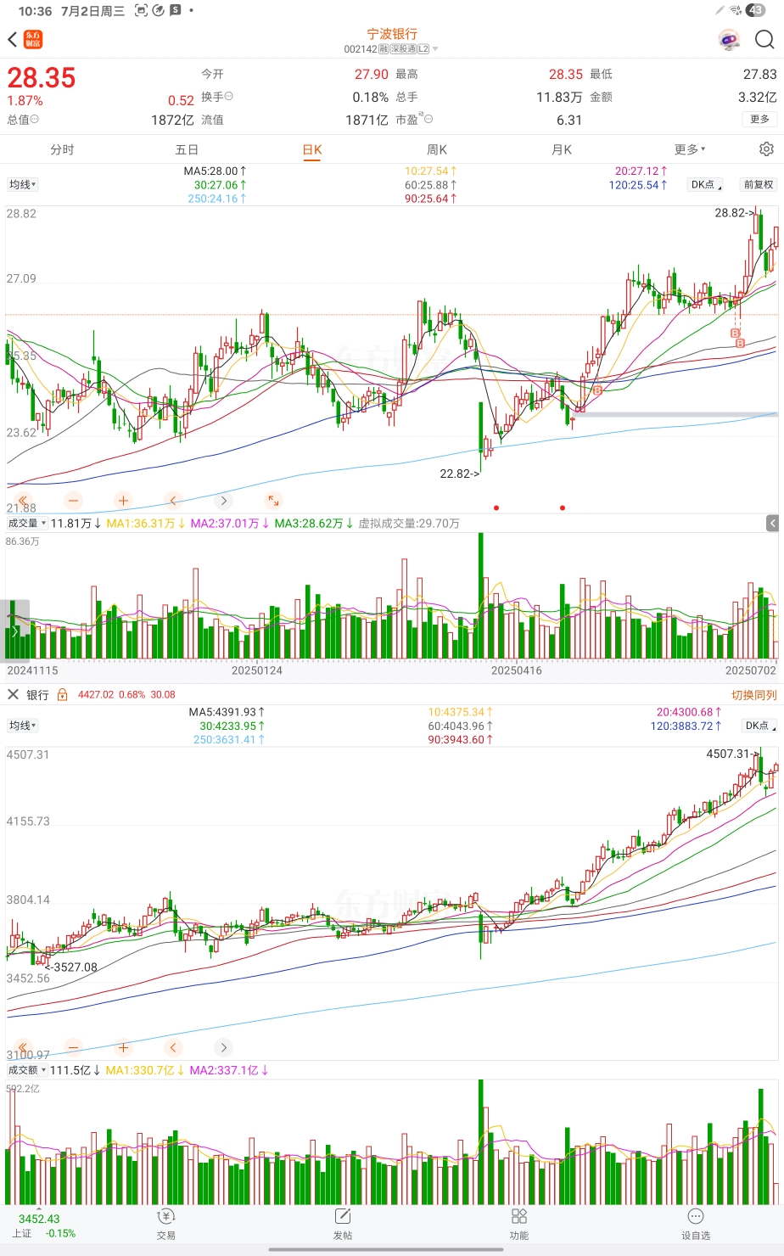Tap the 银行 sector name label
The width and height of the screenshot is (784, 1256).
click(x=37, y=695)
